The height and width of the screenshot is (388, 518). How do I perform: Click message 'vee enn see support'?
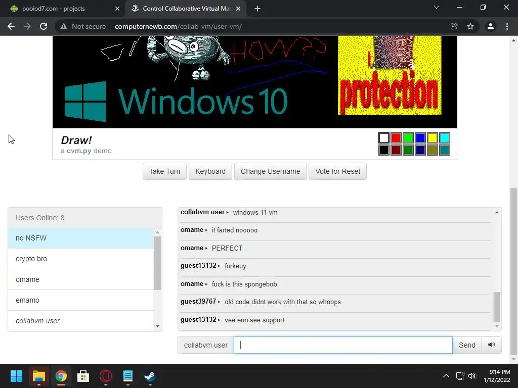tap(254, 320)
